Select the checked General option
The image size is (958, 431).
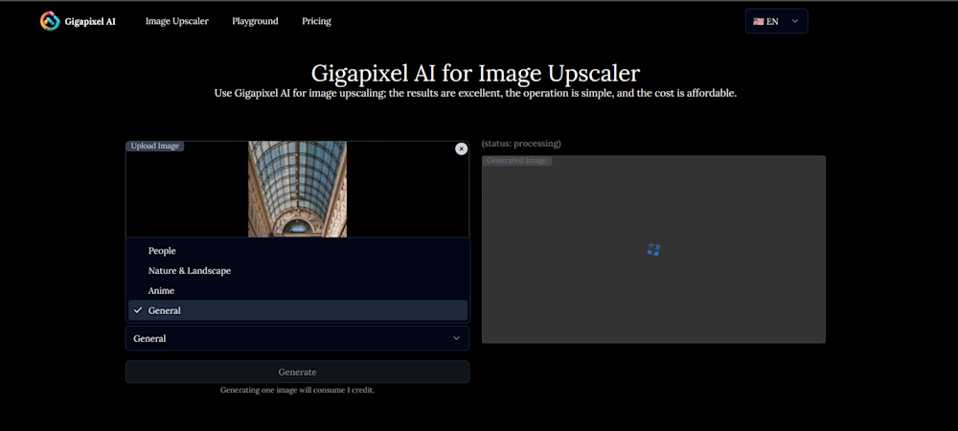point(298,310)
